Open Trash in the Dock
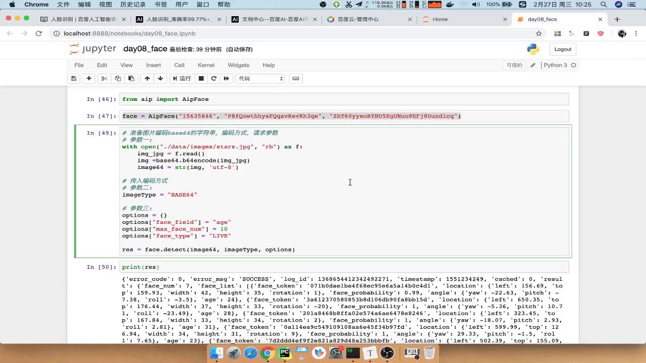 (429, 352)
